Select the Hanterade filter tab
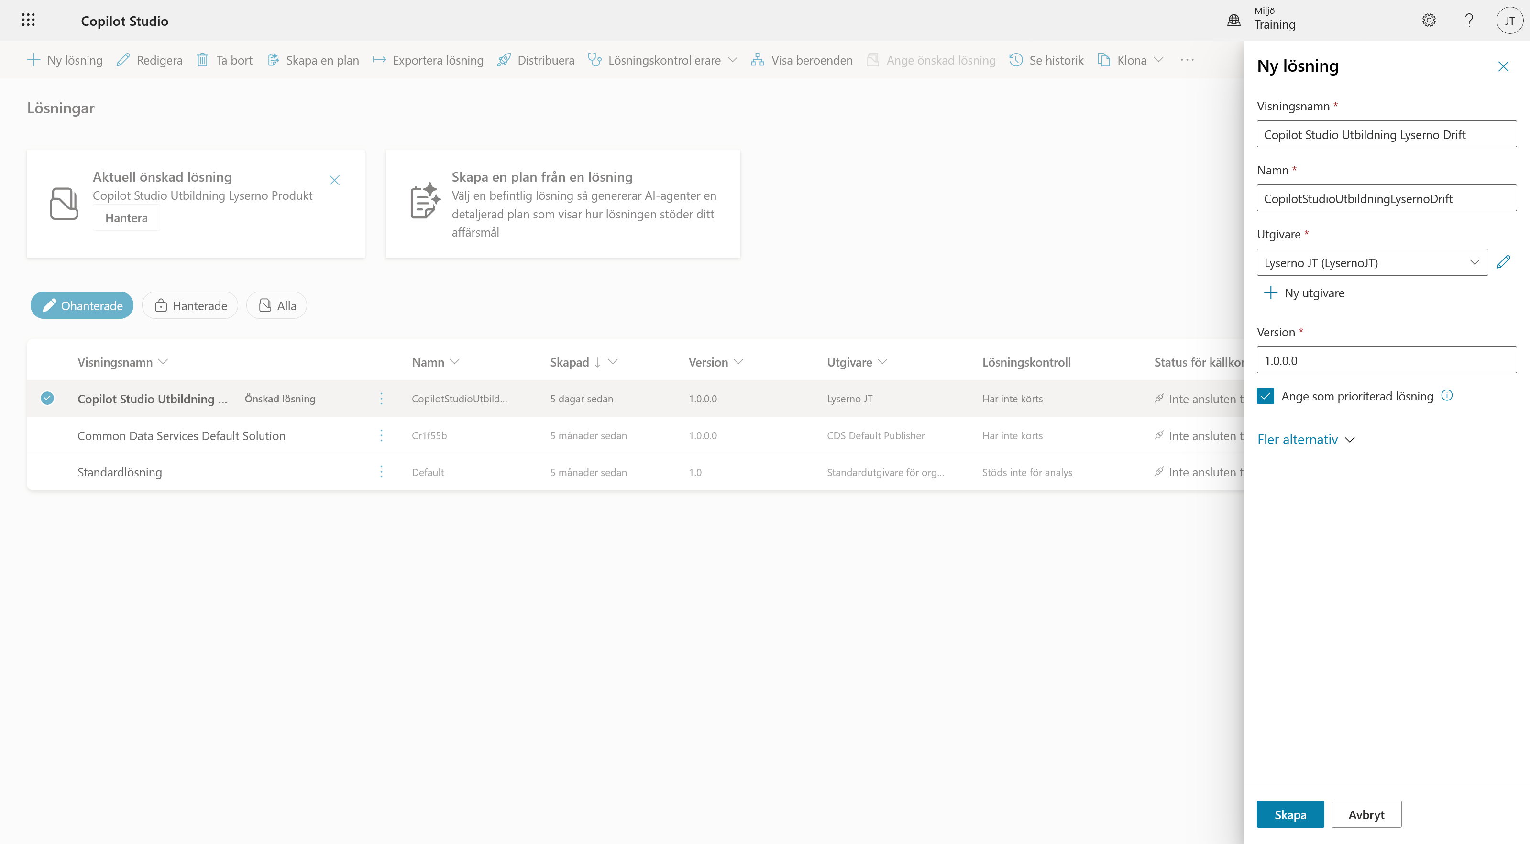This screenshot has width=1530, height=844. [190, 305]
